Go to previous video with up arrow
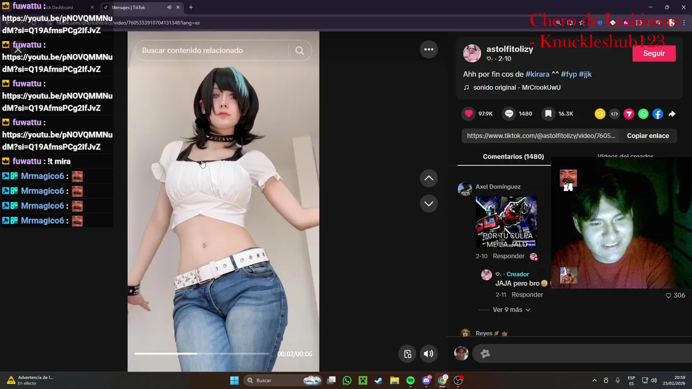 click(x=429, y=178)
